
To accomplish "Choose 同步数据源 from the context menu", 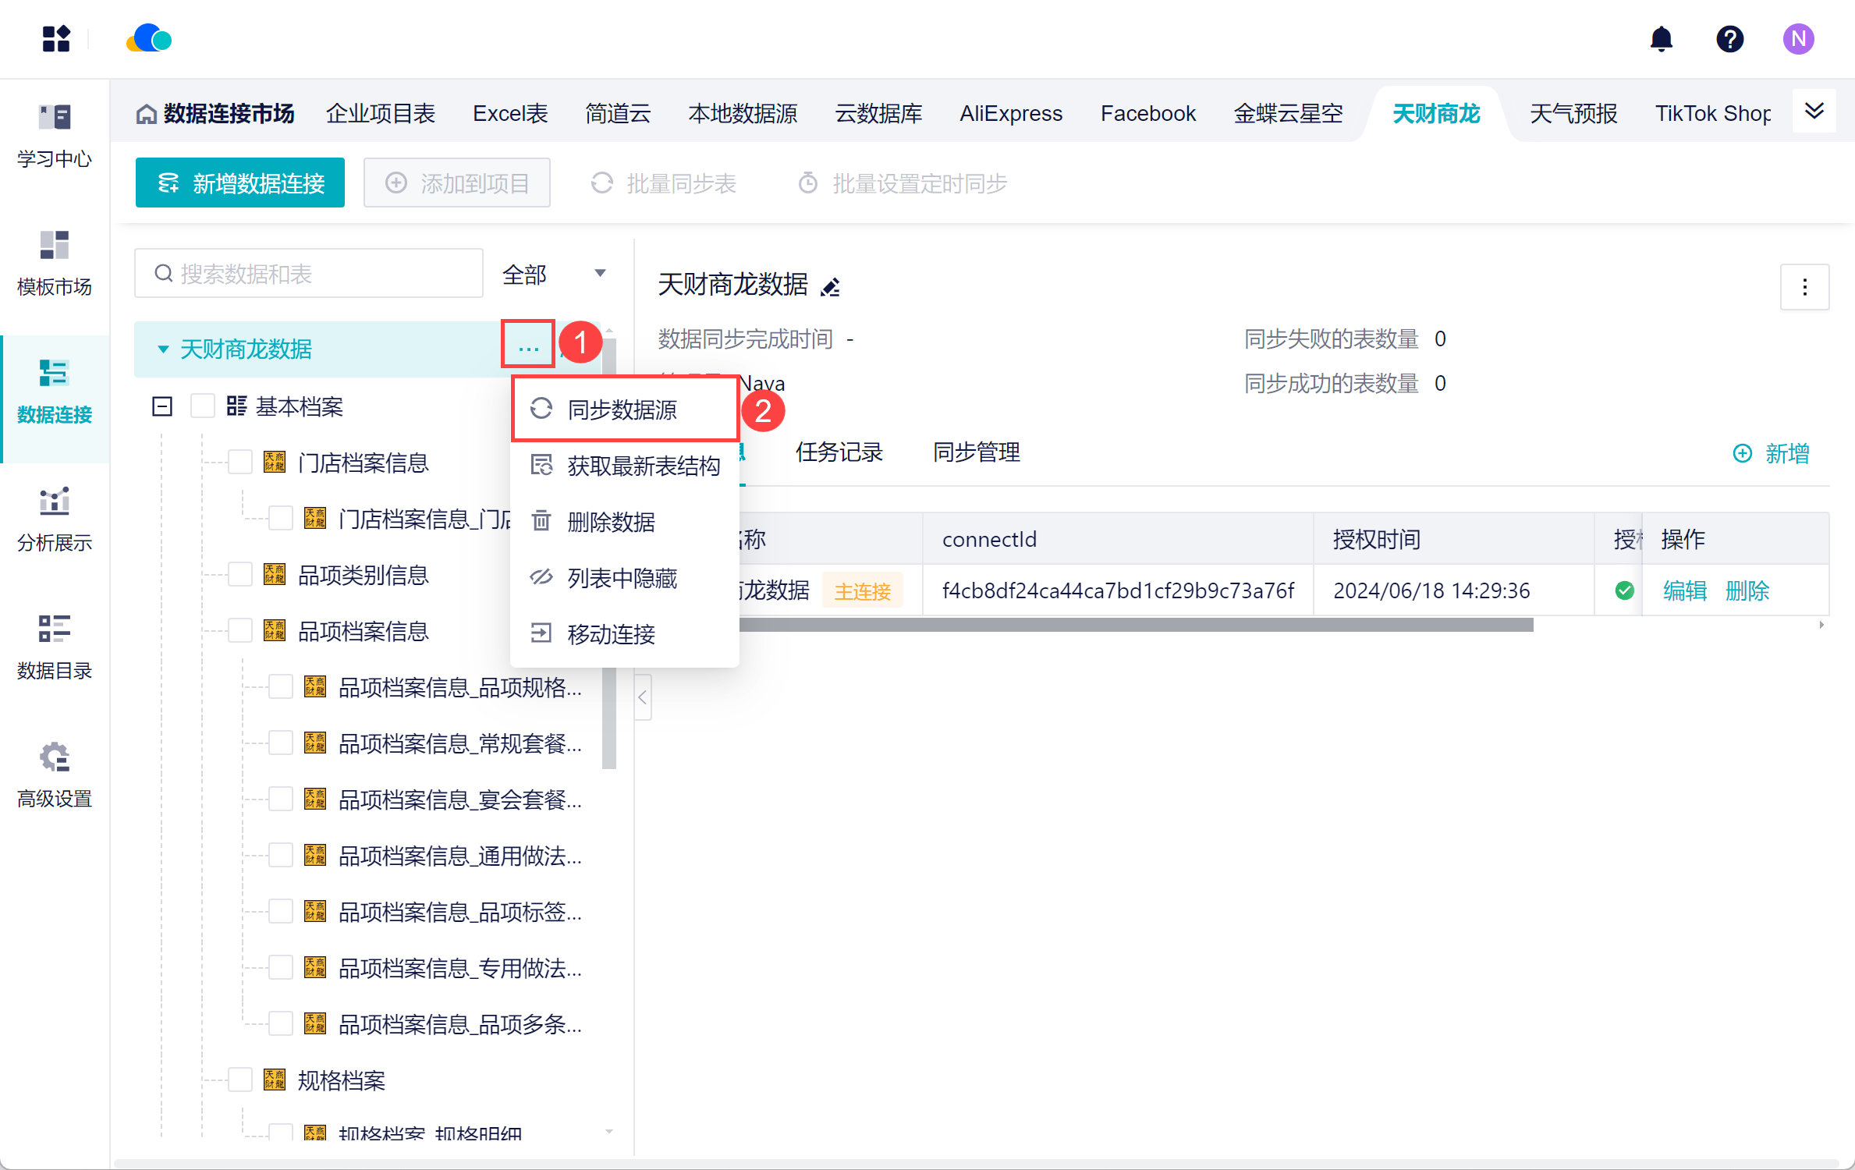I will (622, 409).
